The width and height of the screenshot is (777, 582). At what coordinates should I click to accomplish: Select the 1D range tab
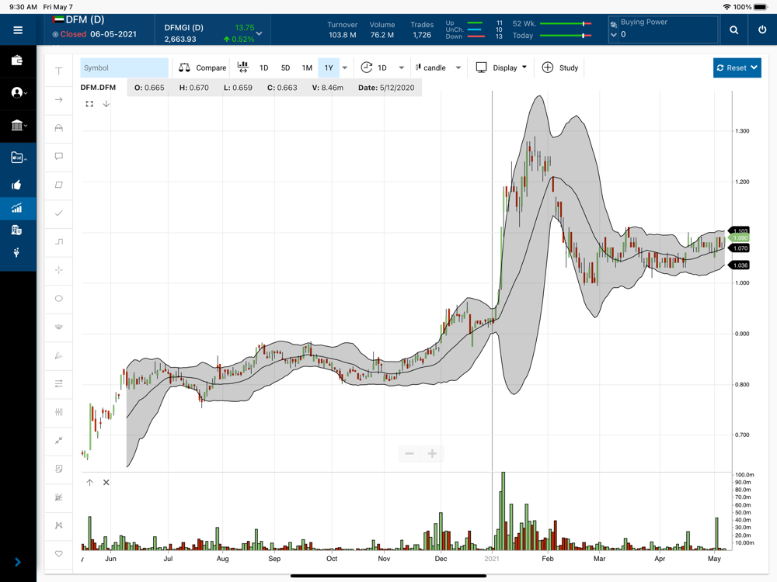[x=264, y=68]
